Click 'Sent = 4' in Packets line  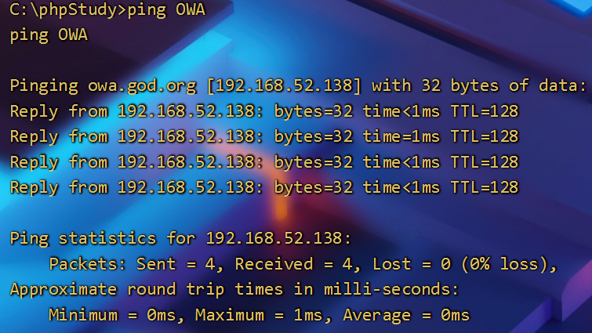pos(176,264)
